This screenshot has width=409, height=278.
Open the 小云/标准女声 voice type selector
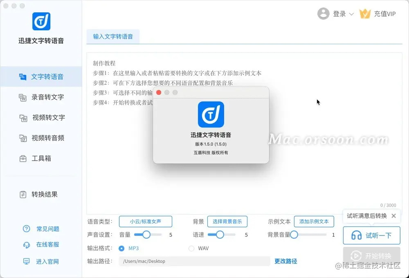(x=146, y=222)
